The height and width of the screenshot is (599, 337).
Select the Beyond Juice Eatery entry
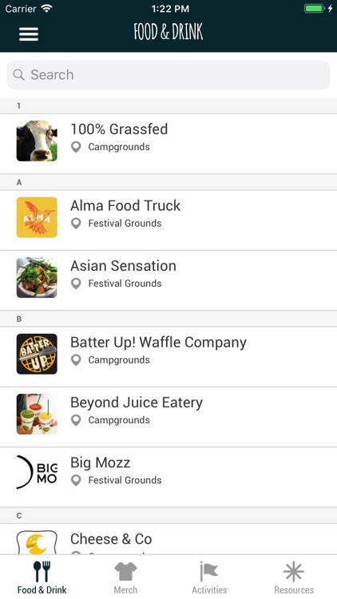coord(168,417)
